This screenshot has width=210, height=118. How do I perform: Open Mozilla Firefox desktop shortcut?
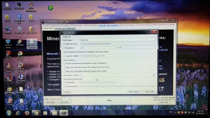20,68
